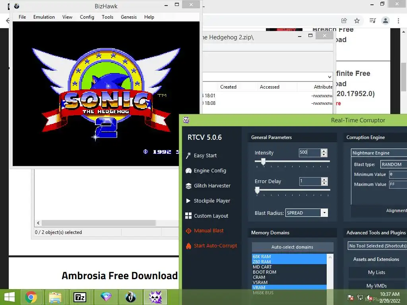Image resolution: width=407 pixels, height=305 pixels.
Task: Open the Emulation menu in BizHawk
Action: [44, 17]
